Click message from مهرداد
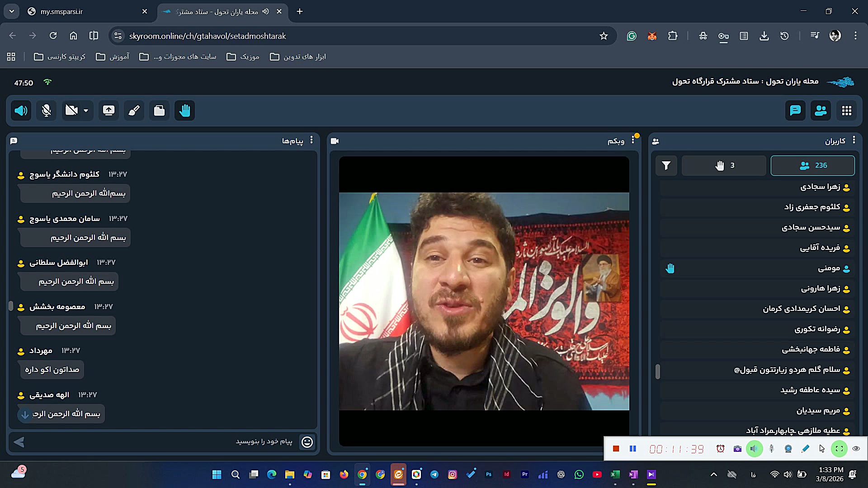The width and height of the screenshot is (868, 488). (x=52, y=370)
